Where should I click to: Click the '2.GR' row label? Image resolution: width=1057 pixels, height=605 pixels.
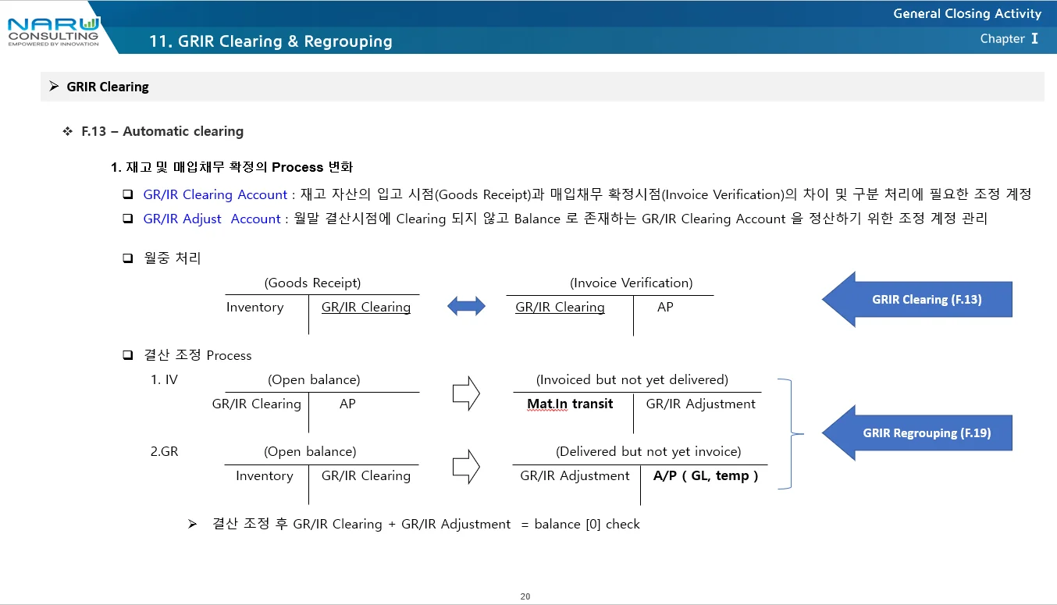[x=164, y=451]
